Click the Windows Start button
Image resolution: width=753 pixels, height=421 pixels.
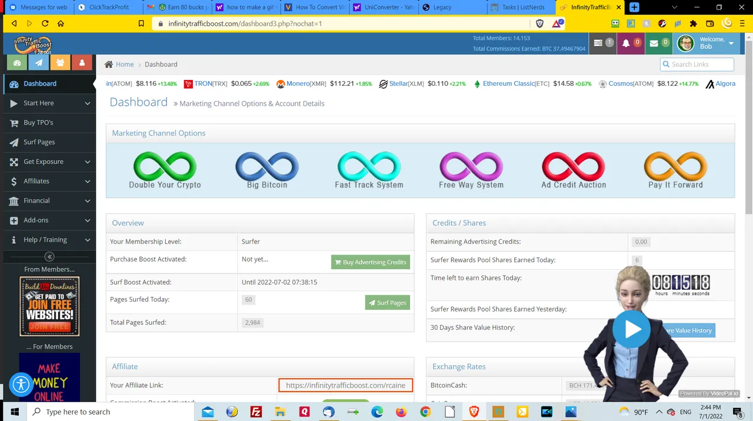14,412
